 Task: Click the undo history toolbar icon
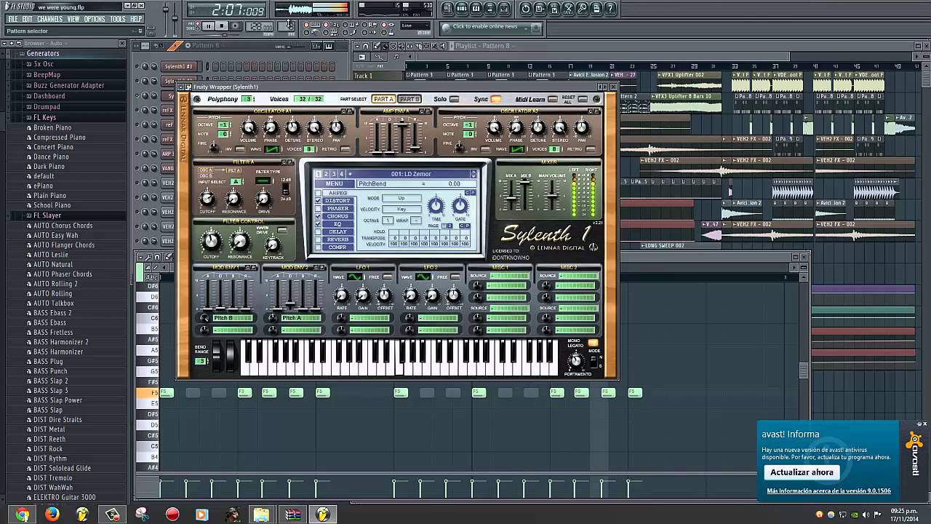pyautogui.click(x=526, y=9)
